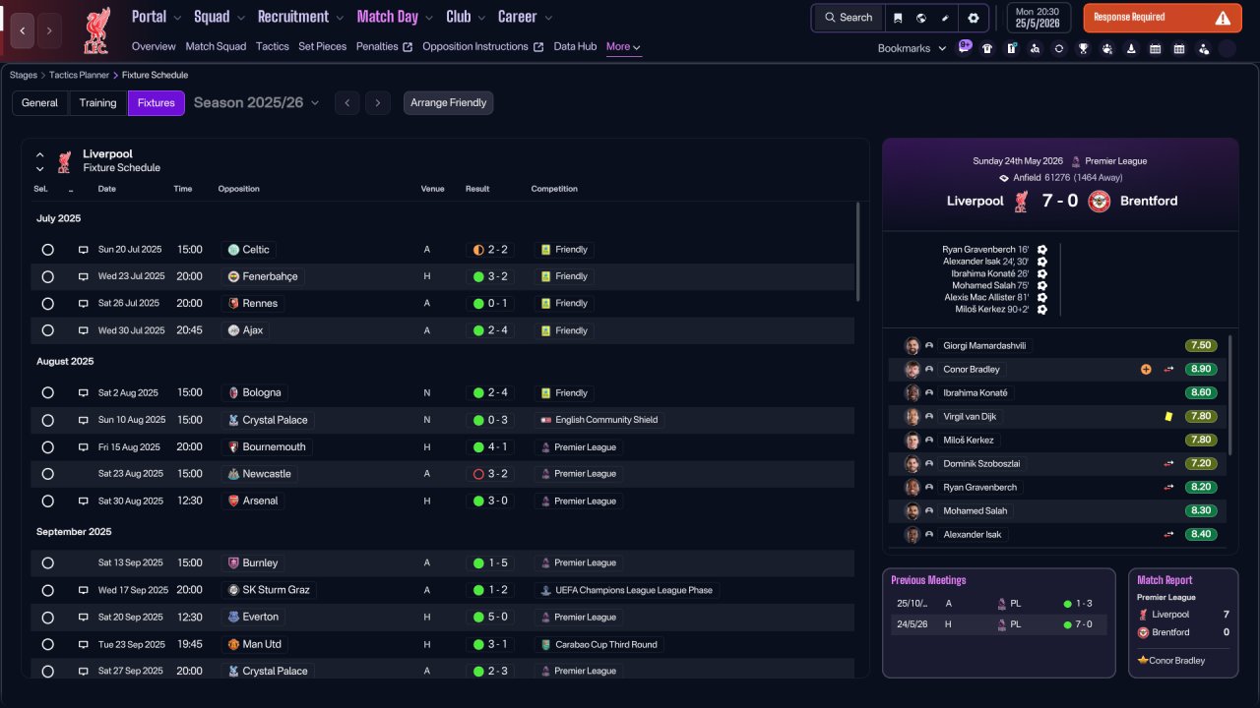Open the Penalties pop-out icon

tap(408, 47)
